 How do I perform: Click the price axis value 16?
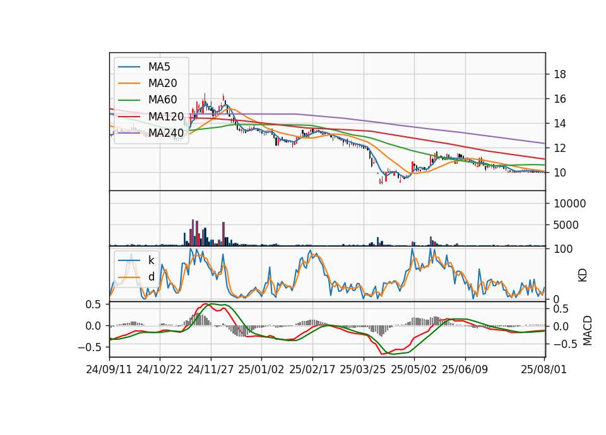pyautogui.click(x=560, y=99)
